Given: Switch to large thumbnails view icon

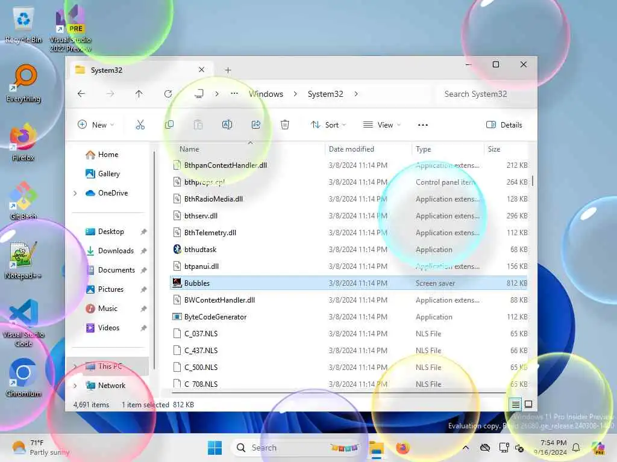Looking at the screenshot, I should (528, 404).
